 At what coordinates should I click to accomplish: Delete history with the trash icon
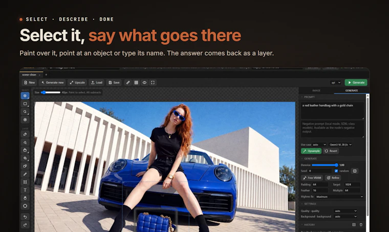361,224
